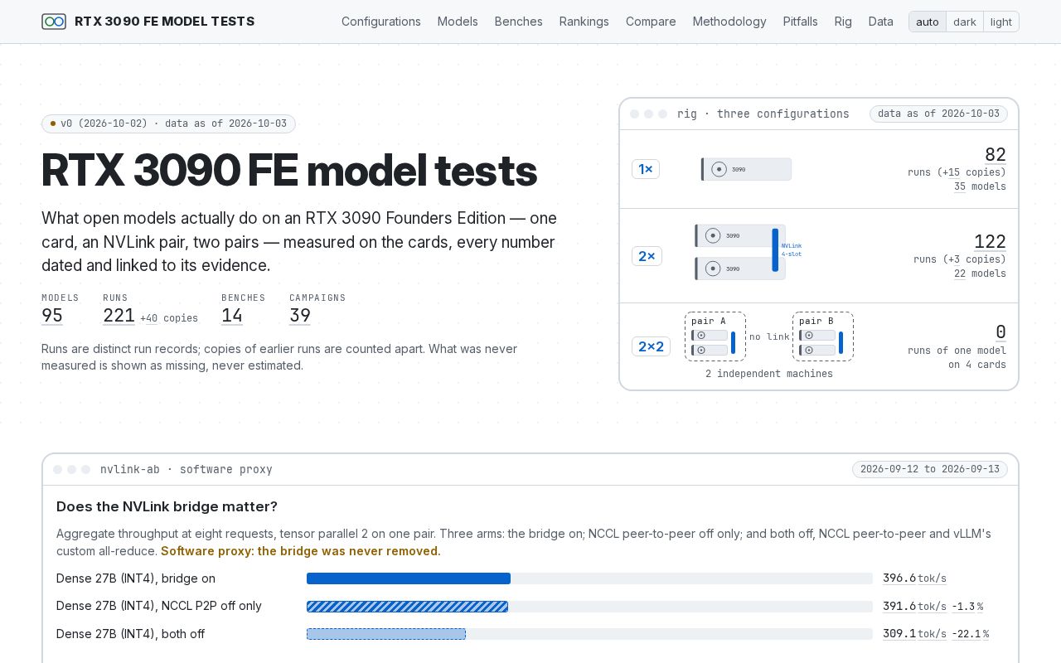Screen dimensions: 1061x663
Task: Select the 2× configuration badge
Action: pyautogui.click(x=647, y=256)
